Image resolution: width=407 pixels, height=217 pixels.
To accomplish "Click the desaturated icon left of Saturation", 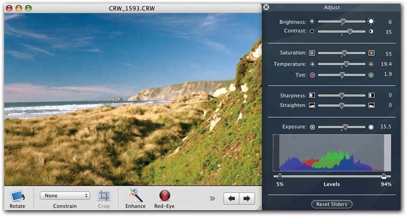I will tap(312, 53).
